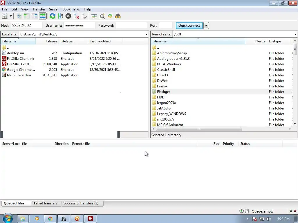Screen dimensions: 298x223
Task: Click the green gear status bar icon
Action: coord(241,211)
